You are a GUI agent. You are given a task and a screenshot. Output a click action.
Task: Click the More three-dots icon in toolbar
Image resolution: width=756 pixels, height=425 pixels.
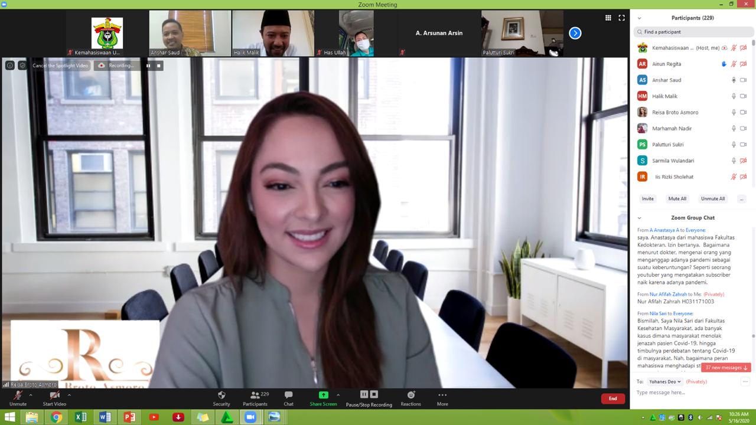[442, 395]
